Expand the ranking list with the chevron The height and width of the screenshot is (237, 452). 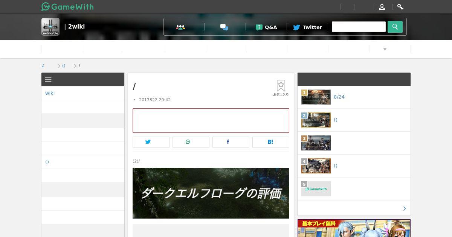click(405, 208)
